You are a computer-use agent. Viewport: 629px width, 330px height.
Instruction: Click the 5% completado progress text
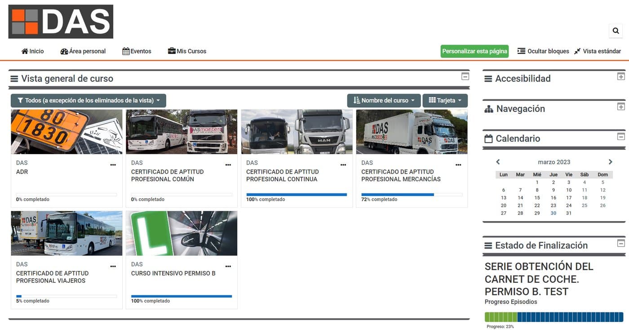tap(33, 301)
